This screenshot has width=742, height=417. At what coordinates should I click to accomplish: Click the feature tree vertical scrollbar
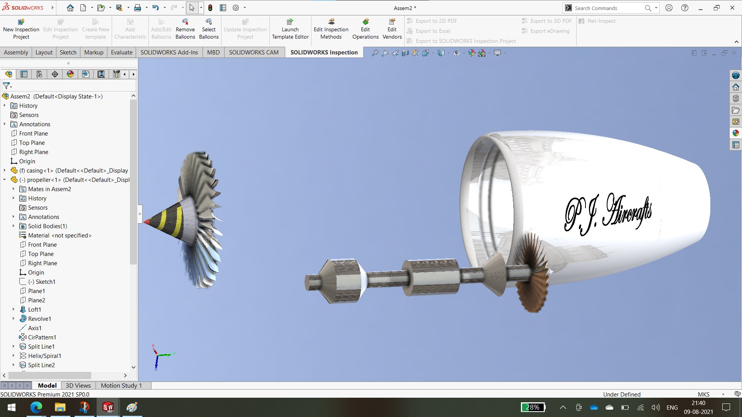pyautogui.click(x=133, y=181)
